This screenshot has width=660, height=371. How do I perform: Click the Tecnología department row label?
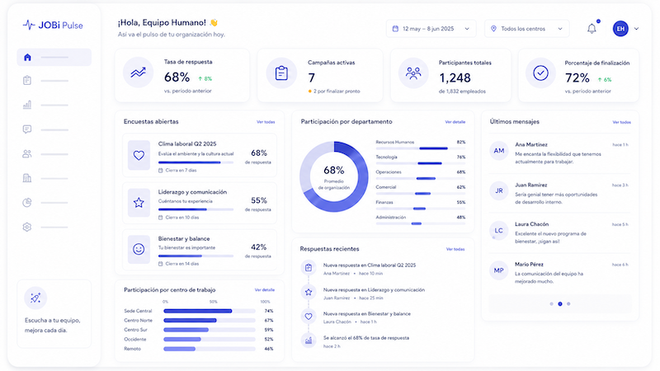click(386, 157)
